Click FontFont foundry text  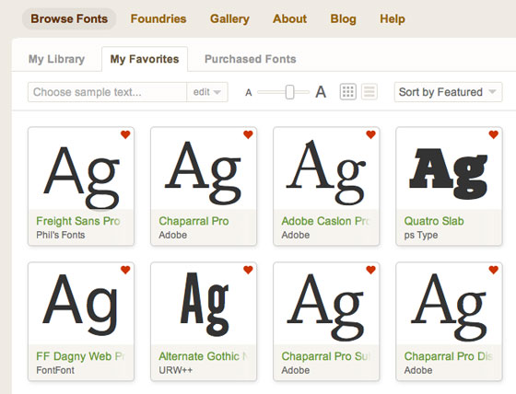click(55, 370)
